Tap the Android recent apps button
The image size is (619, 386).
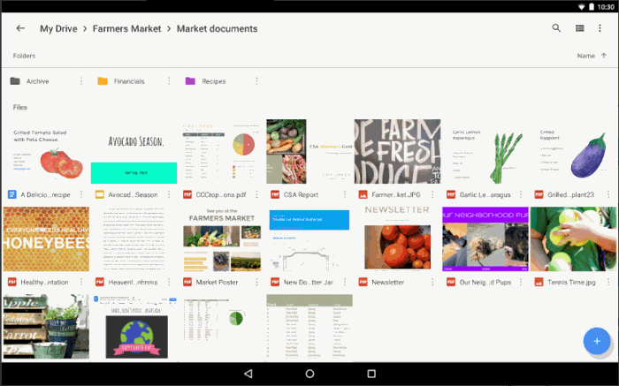[371, 374]
